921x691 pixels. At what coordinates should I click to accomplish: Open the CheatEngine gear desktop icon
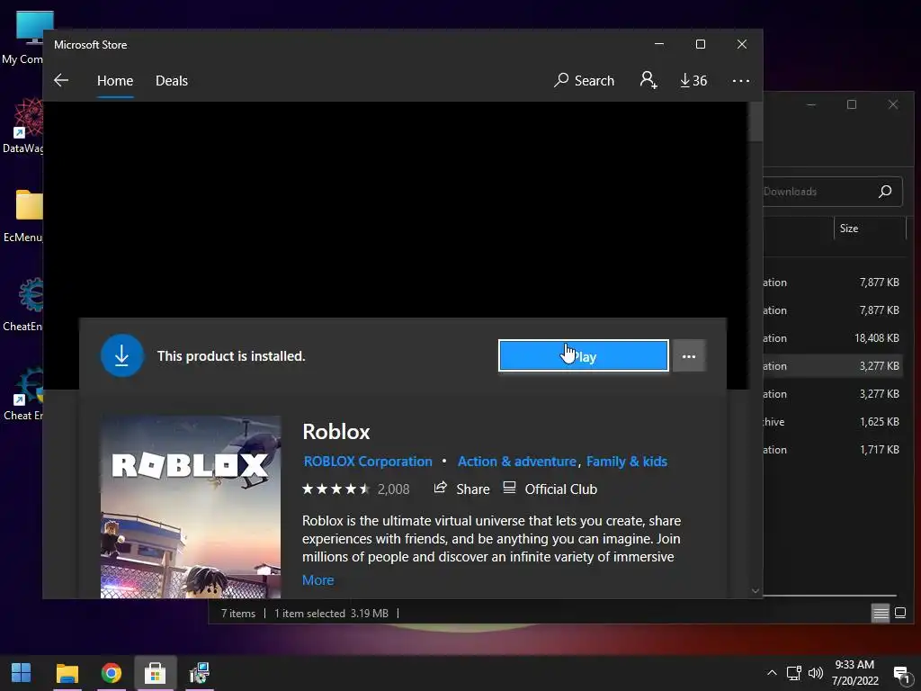tap(22, 304)
